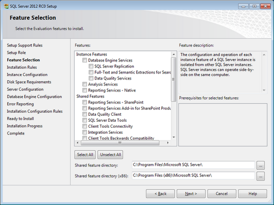Tick Reporting Services Add-in for SharePoint checkbox
Viewport: 274px width, 205px height.
[85, 108]
